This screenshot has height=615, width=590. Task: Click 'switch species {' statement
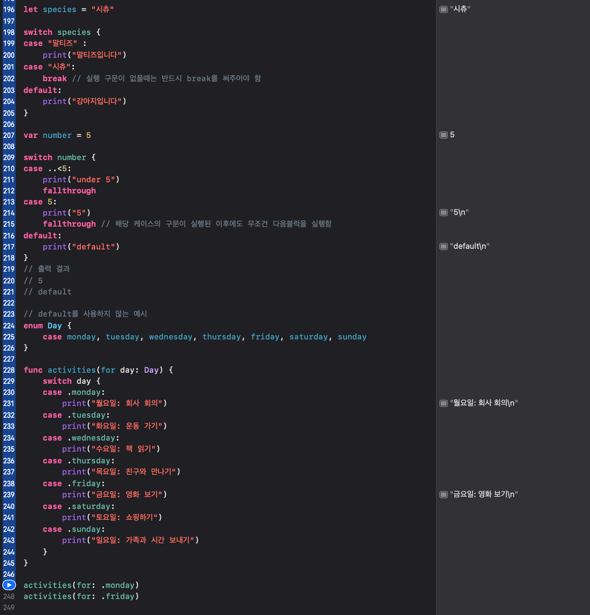(62, 32)
